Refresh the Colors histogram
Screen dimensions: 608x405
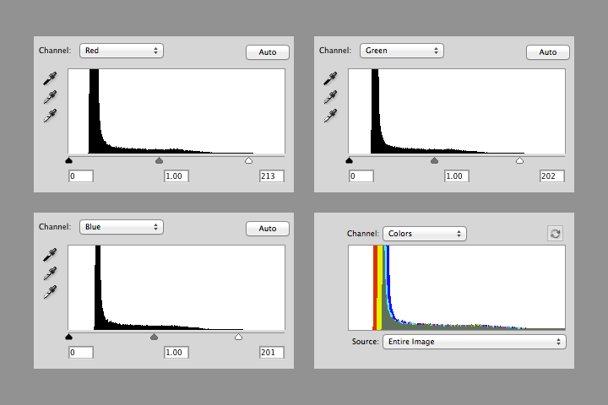[x=555, y=234]
